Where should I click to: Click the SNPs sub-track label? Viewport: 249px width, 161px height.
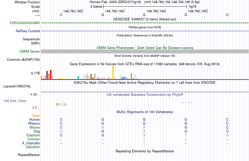click(x=35, y=43)
